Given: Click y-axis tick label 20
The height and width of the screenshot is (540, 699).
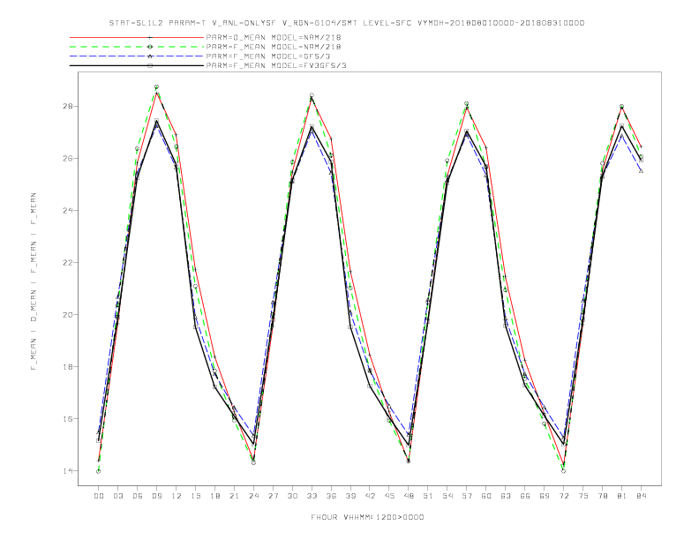Looking at the screenshot, I should tap(68, 314).
